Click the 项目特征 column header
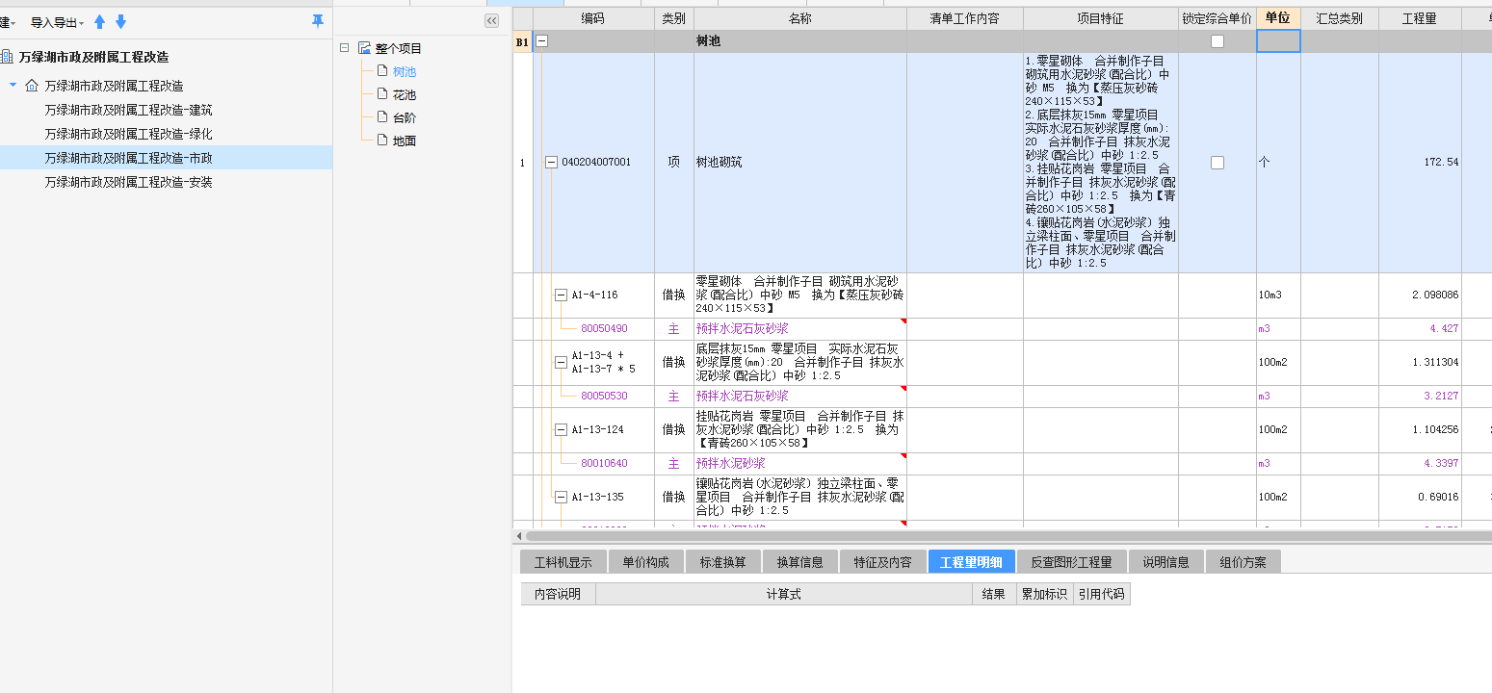The height and width of the screenshot is (693, 1492). point(1101,18)
